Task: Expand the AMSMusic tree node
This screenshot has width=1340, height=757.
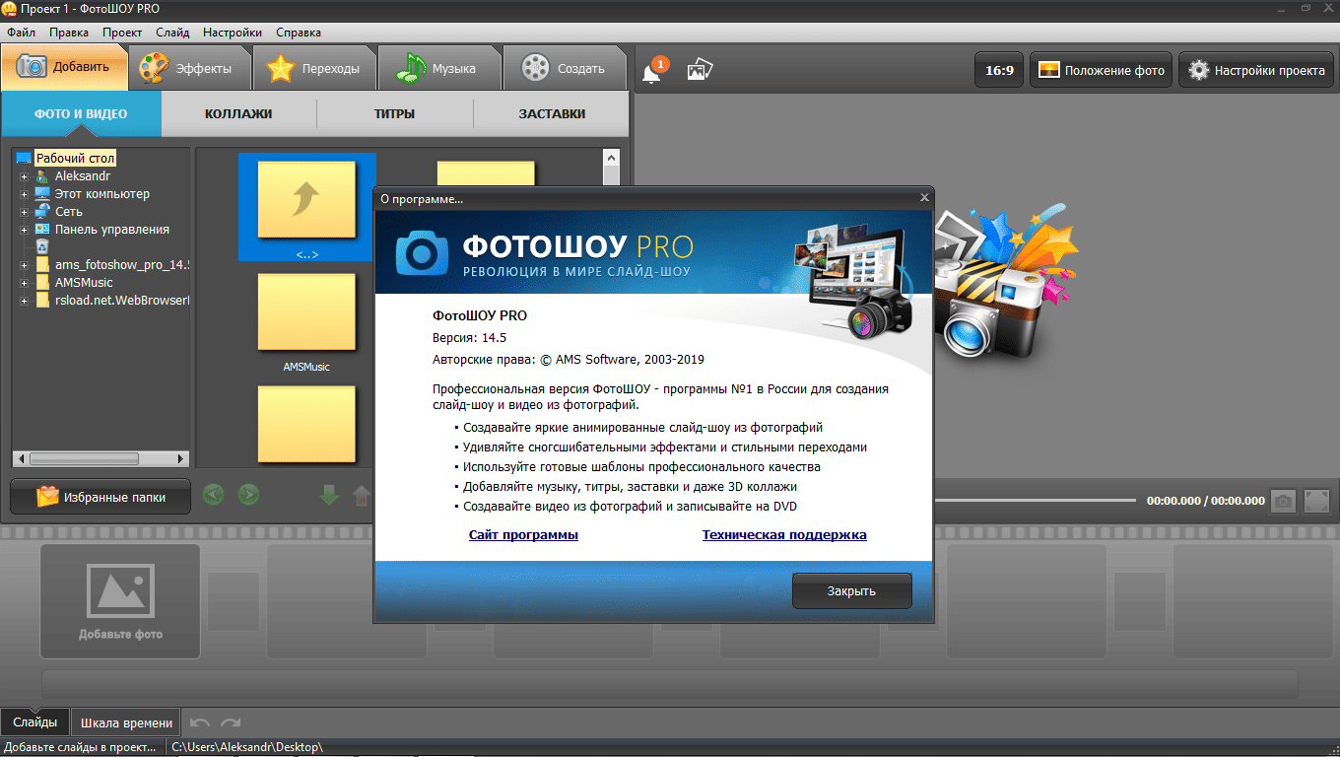Action: [25, 283]
